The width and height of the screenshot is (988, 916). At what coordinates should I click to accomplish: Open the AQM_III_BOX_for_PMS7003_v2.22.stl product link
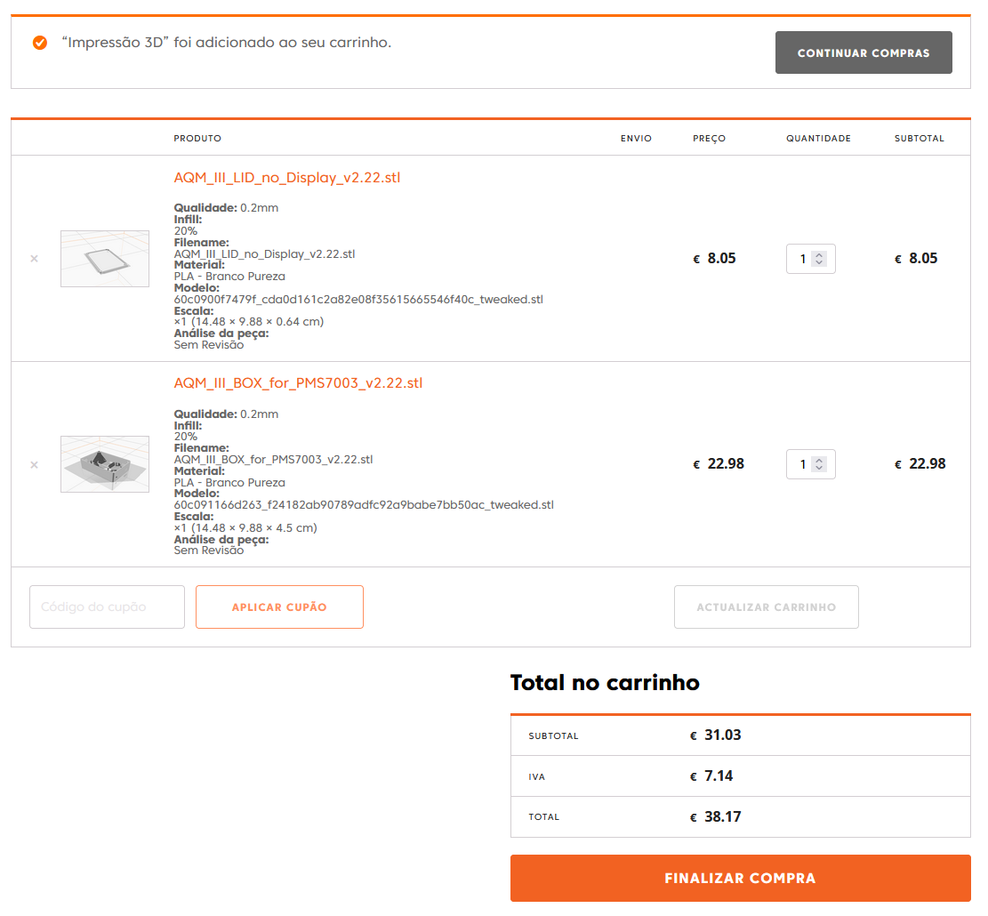pos(298,383)
